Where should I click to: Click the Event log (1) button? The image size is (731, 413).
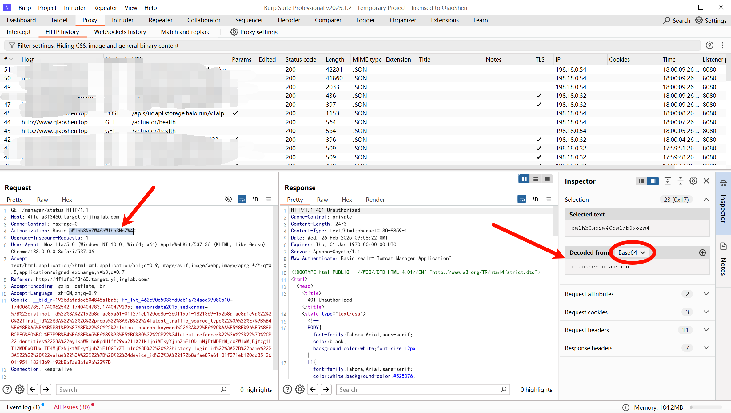[x=23, y=407]
